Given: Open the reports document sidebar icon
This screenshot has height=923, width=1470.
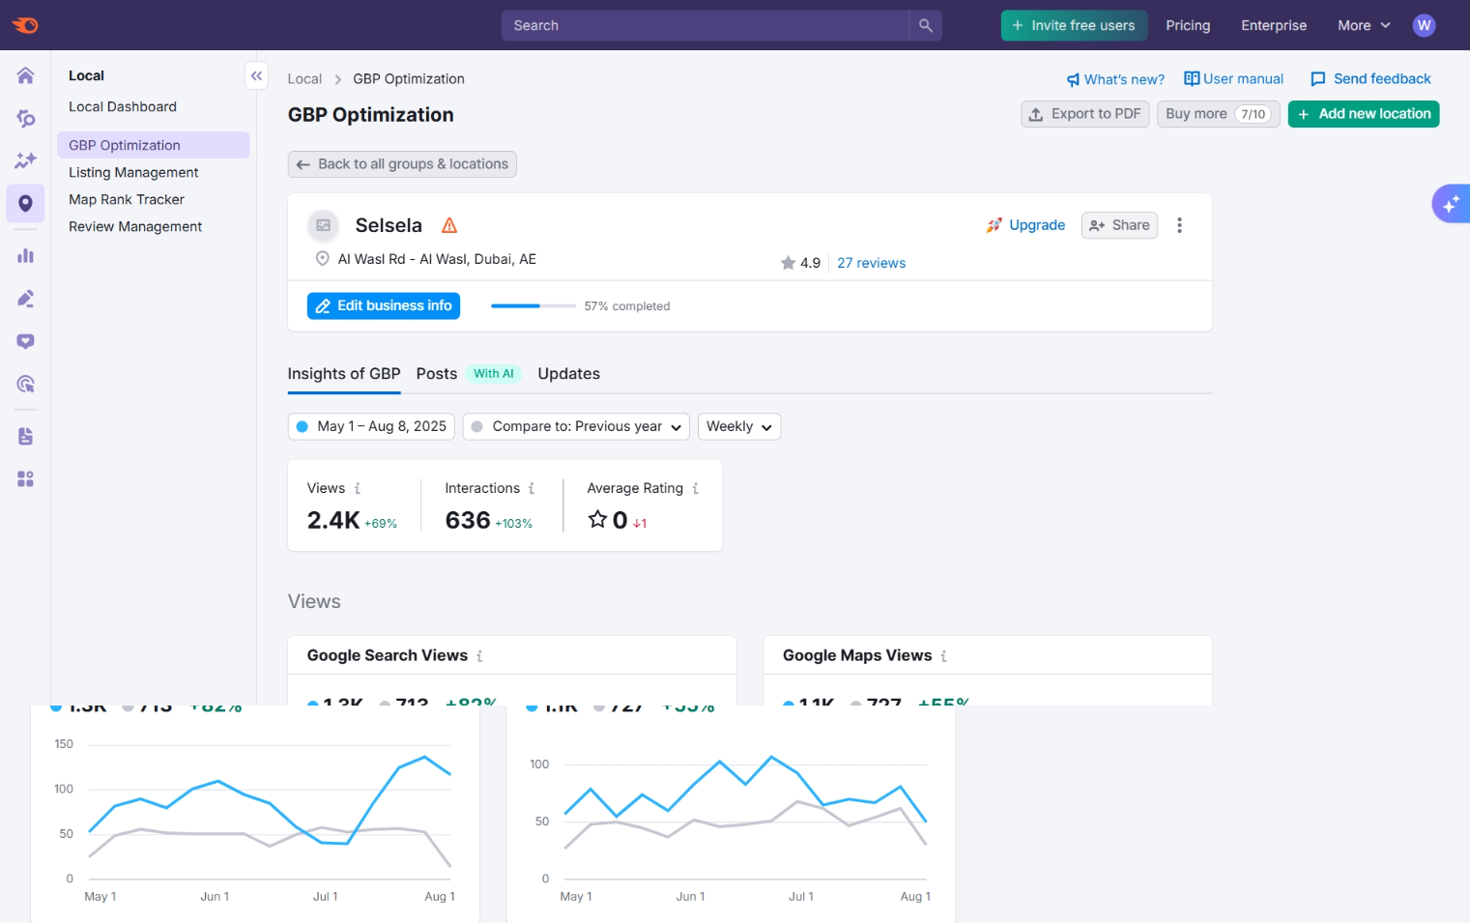Looking at the screenshot, I should 25,436.
